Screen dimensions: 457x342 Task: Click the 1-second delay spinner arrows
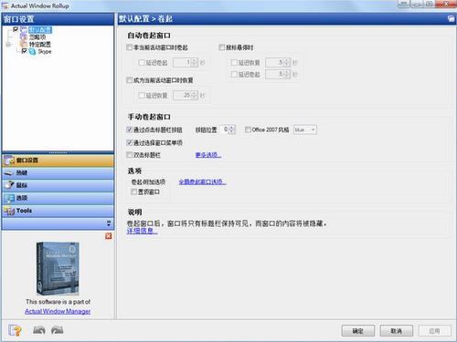pyautogui.click(x=195, y=62)
